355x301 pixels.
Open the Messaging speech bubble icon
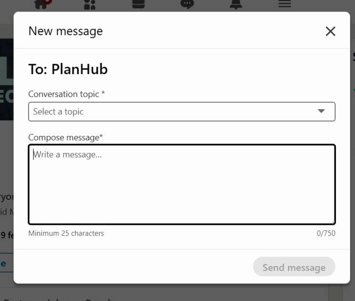[x=187, y=4]
